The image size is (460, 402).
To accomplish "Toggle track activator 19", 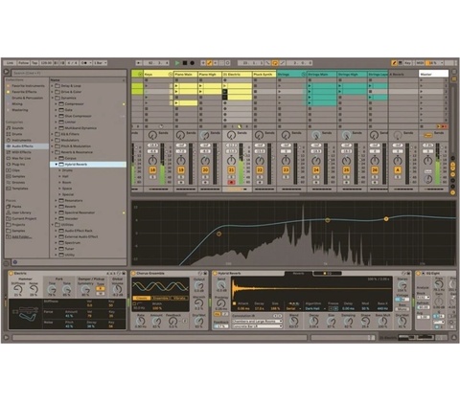I will [x=181, y=170].
